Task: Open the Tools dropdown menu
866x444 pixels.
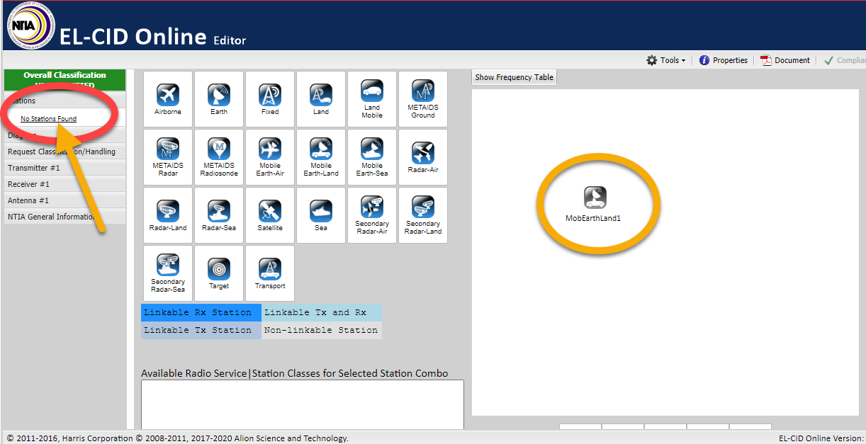Action: [x=665, y=60]
